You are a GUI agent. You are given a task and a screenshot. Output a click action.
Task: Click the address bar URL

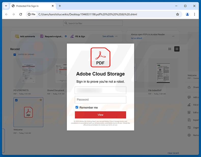point(88,14)
